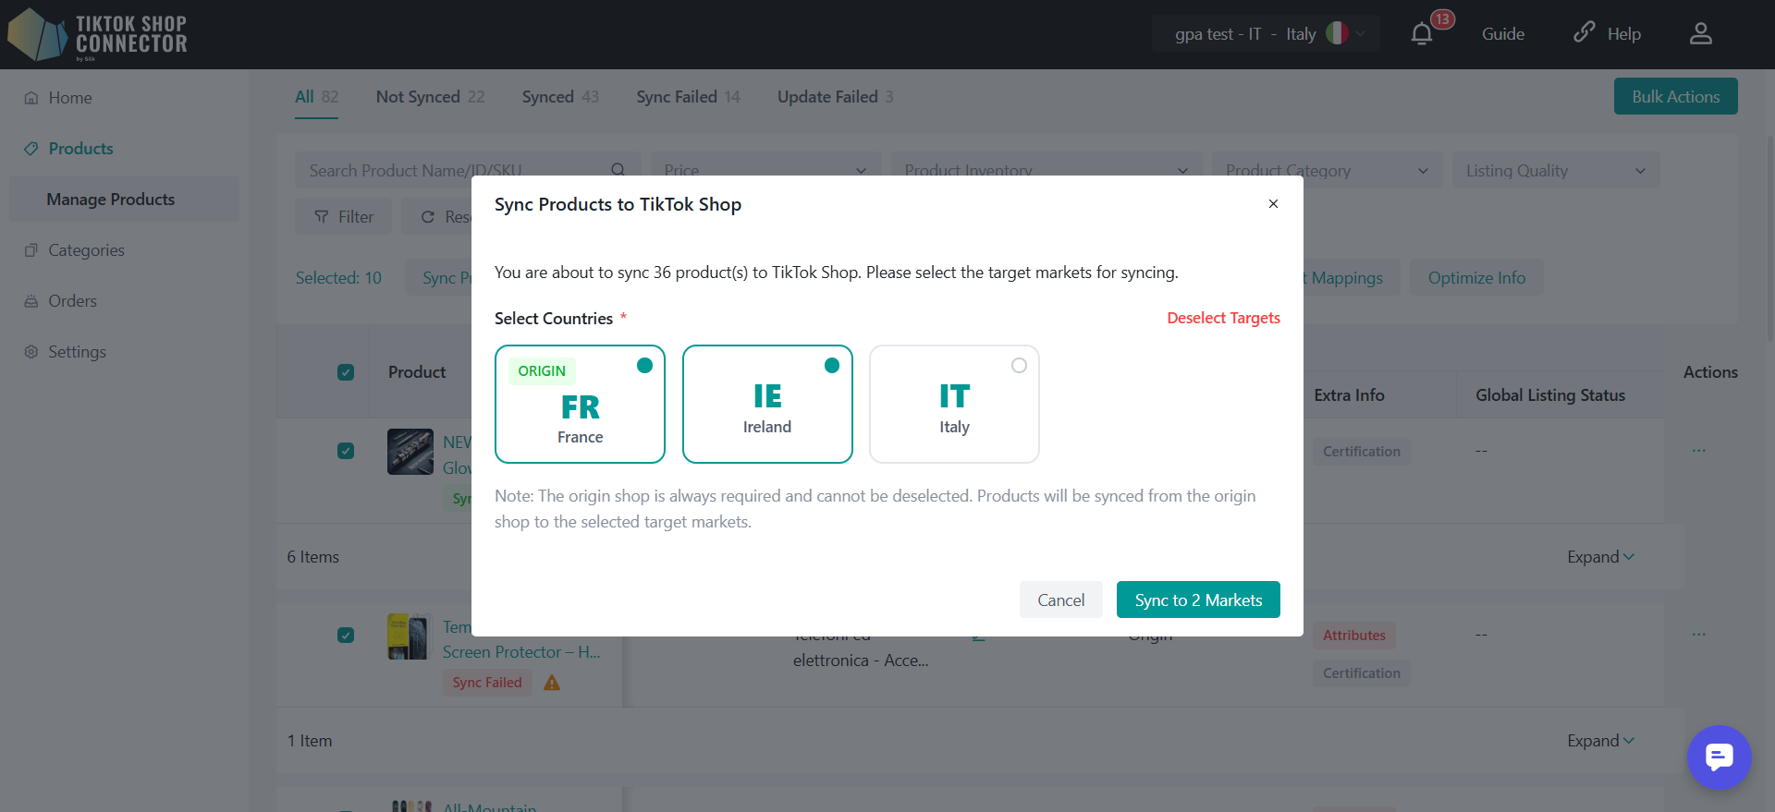Click Sync to 2 Markets

pos(1198,600)
